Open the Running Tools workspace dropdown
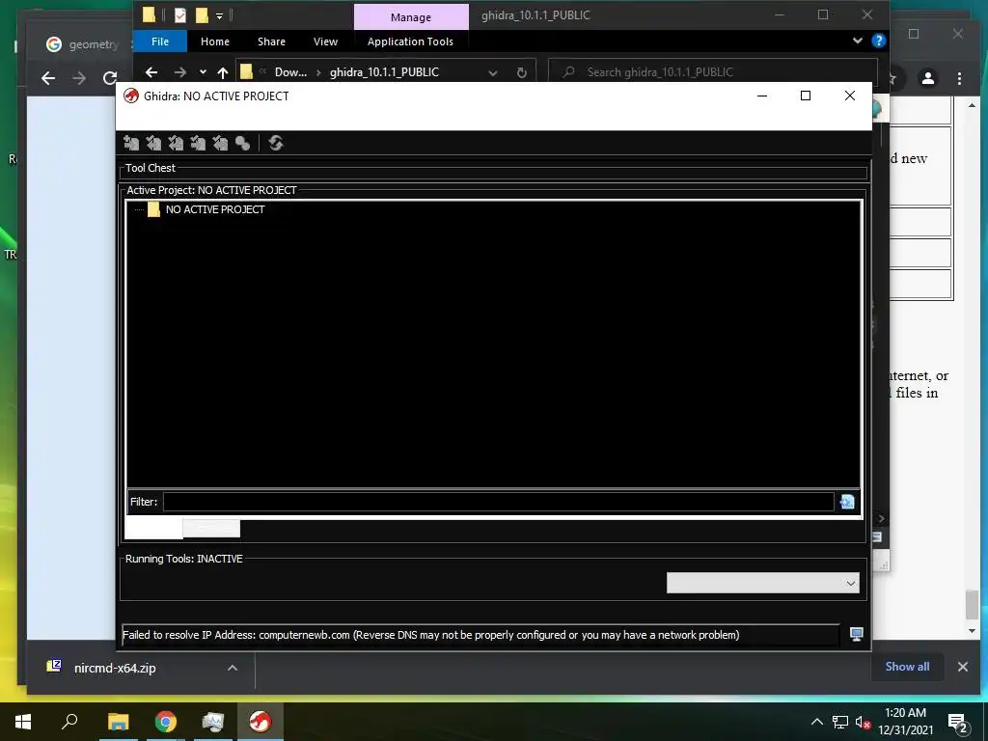The width and height of the screenshot is (988, 741). coord(762,583)
